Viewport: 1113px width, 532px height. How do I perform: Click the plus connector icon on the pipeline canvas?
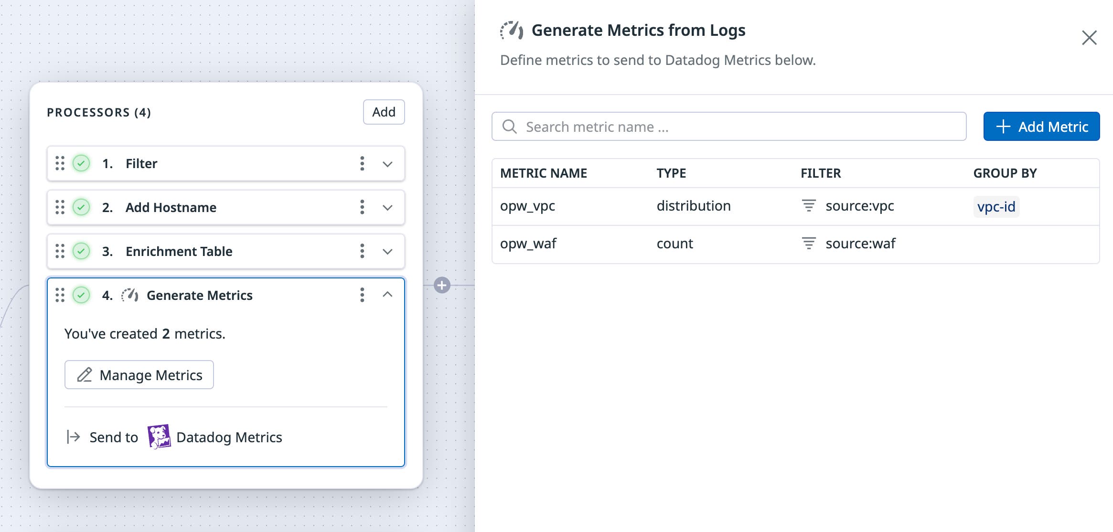tap(442, 285)
